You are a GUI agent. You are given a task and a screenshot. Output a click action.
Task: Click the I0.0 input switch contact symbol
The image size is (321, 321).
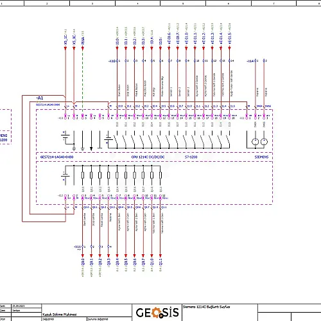tap(116, 139)
